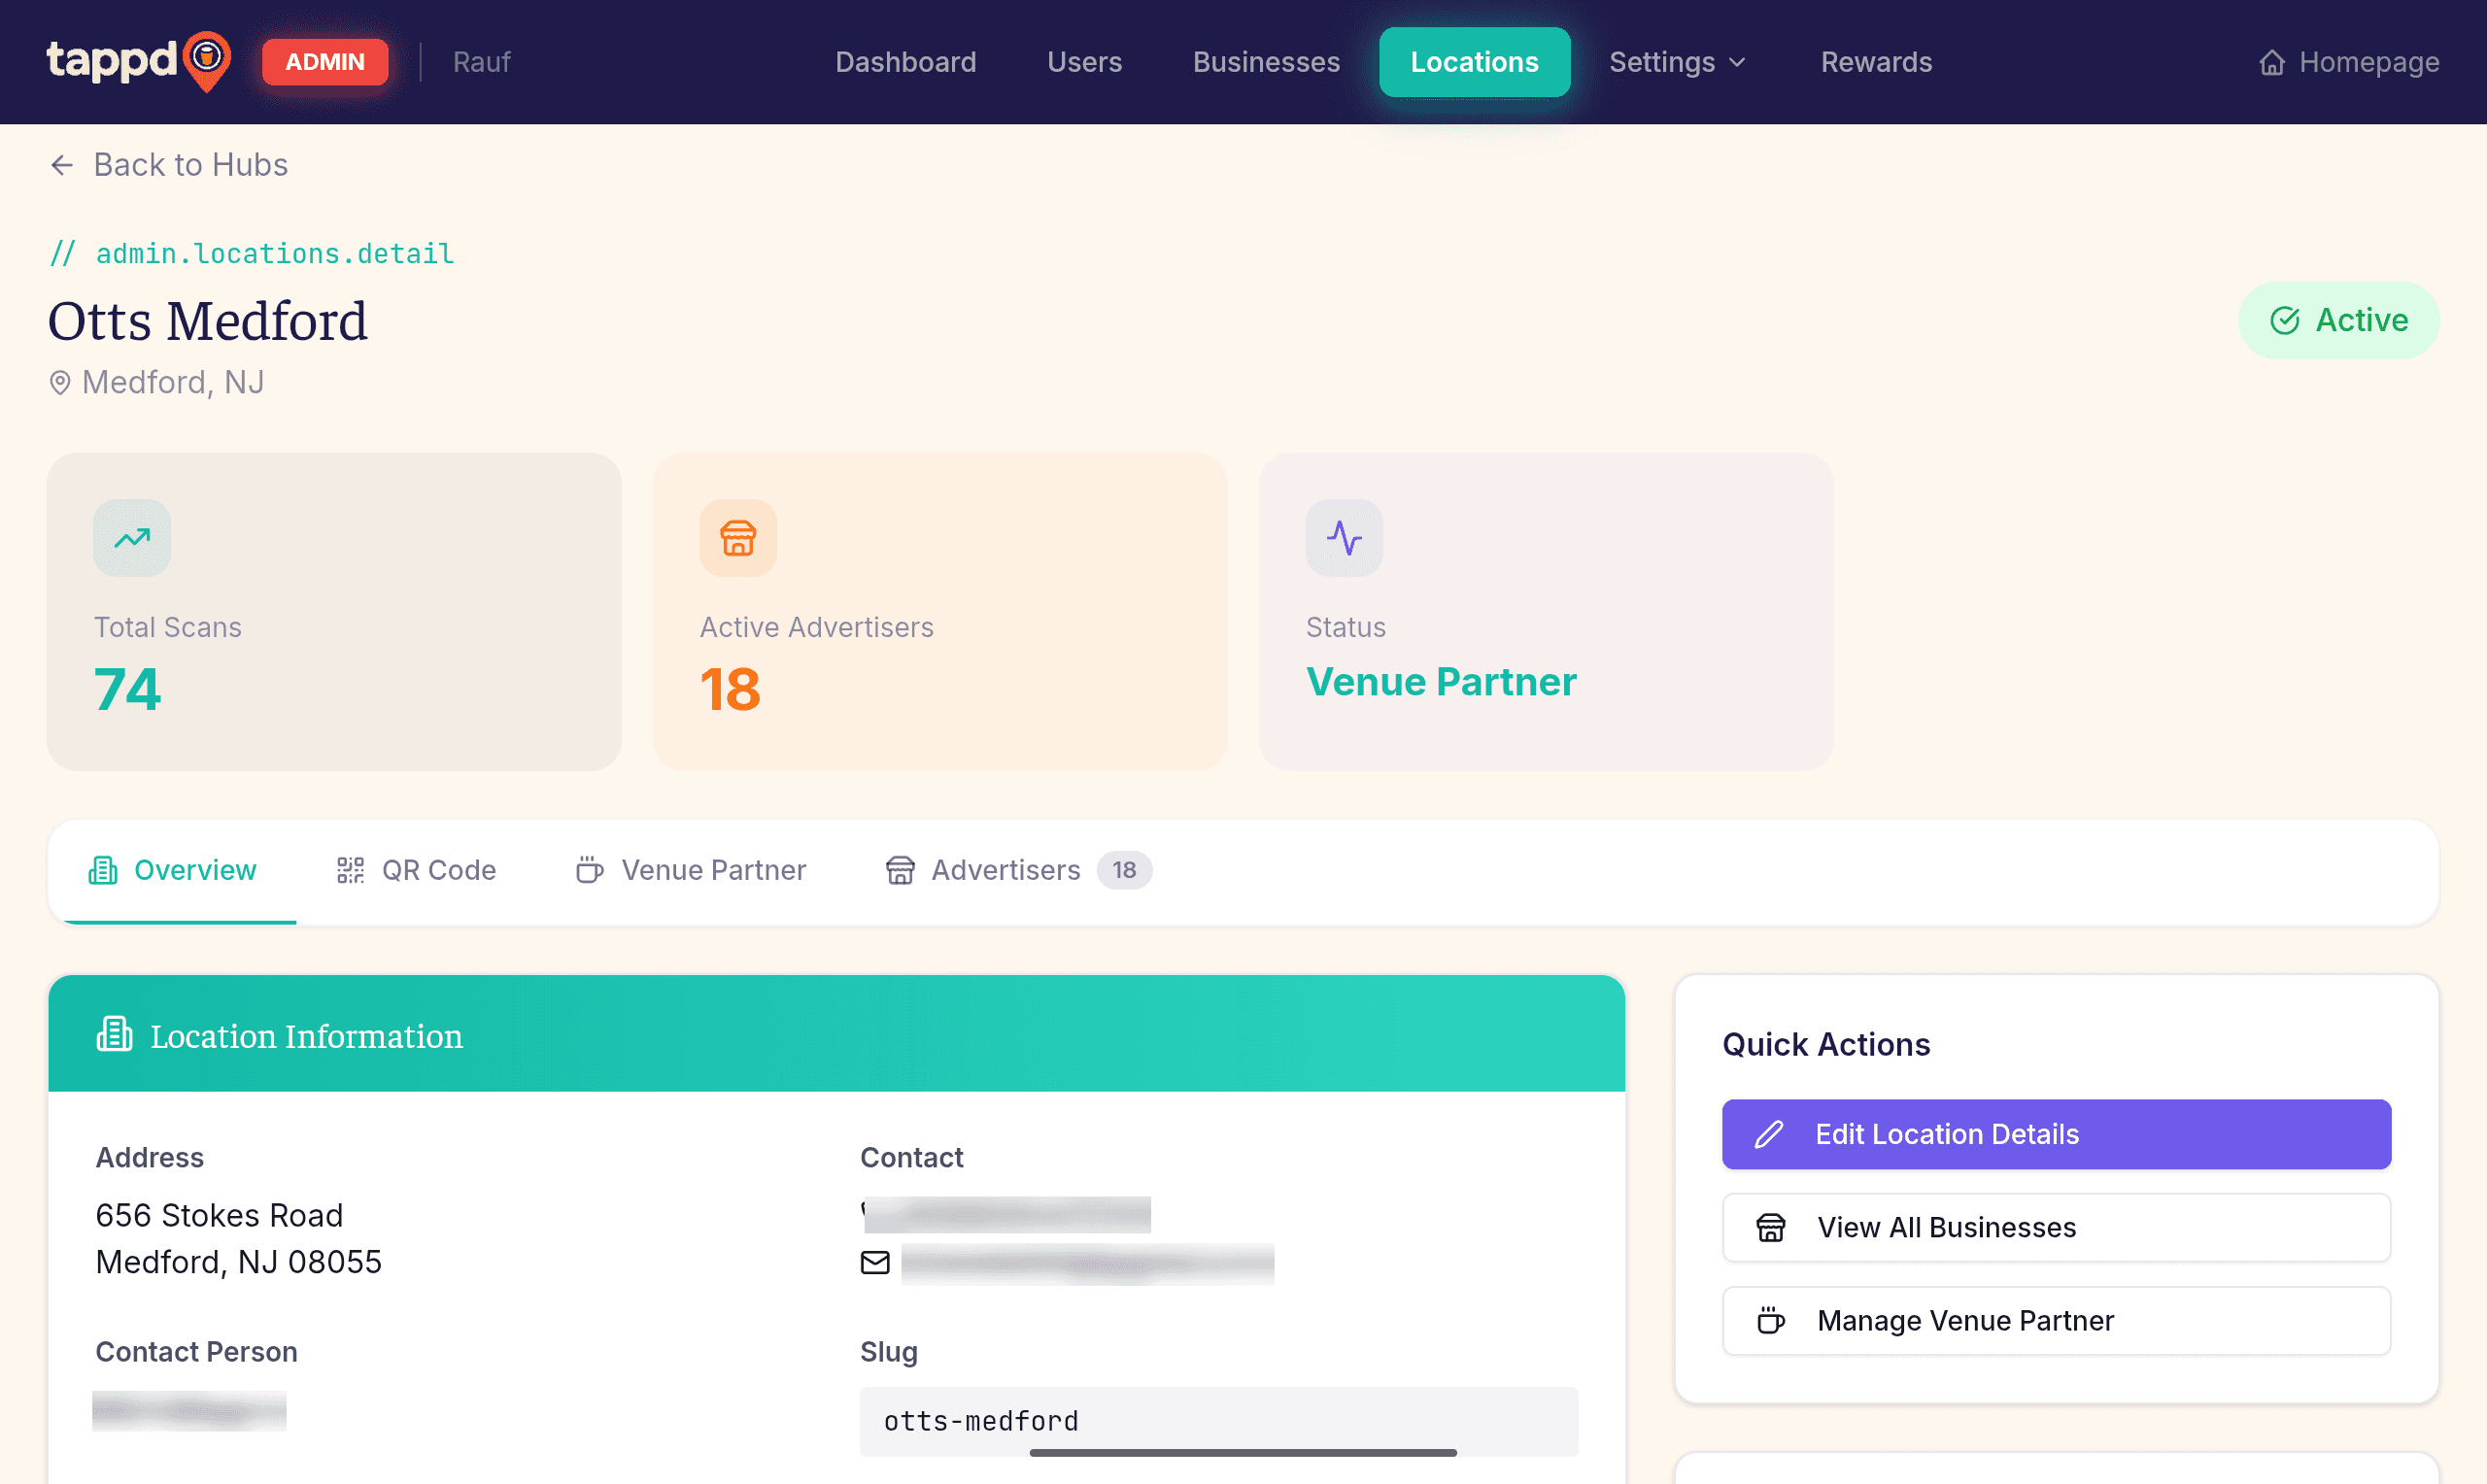Click the otts-medford slug field
This screenshot has height=1484, width=2487.
[x=1218, y=1421]
